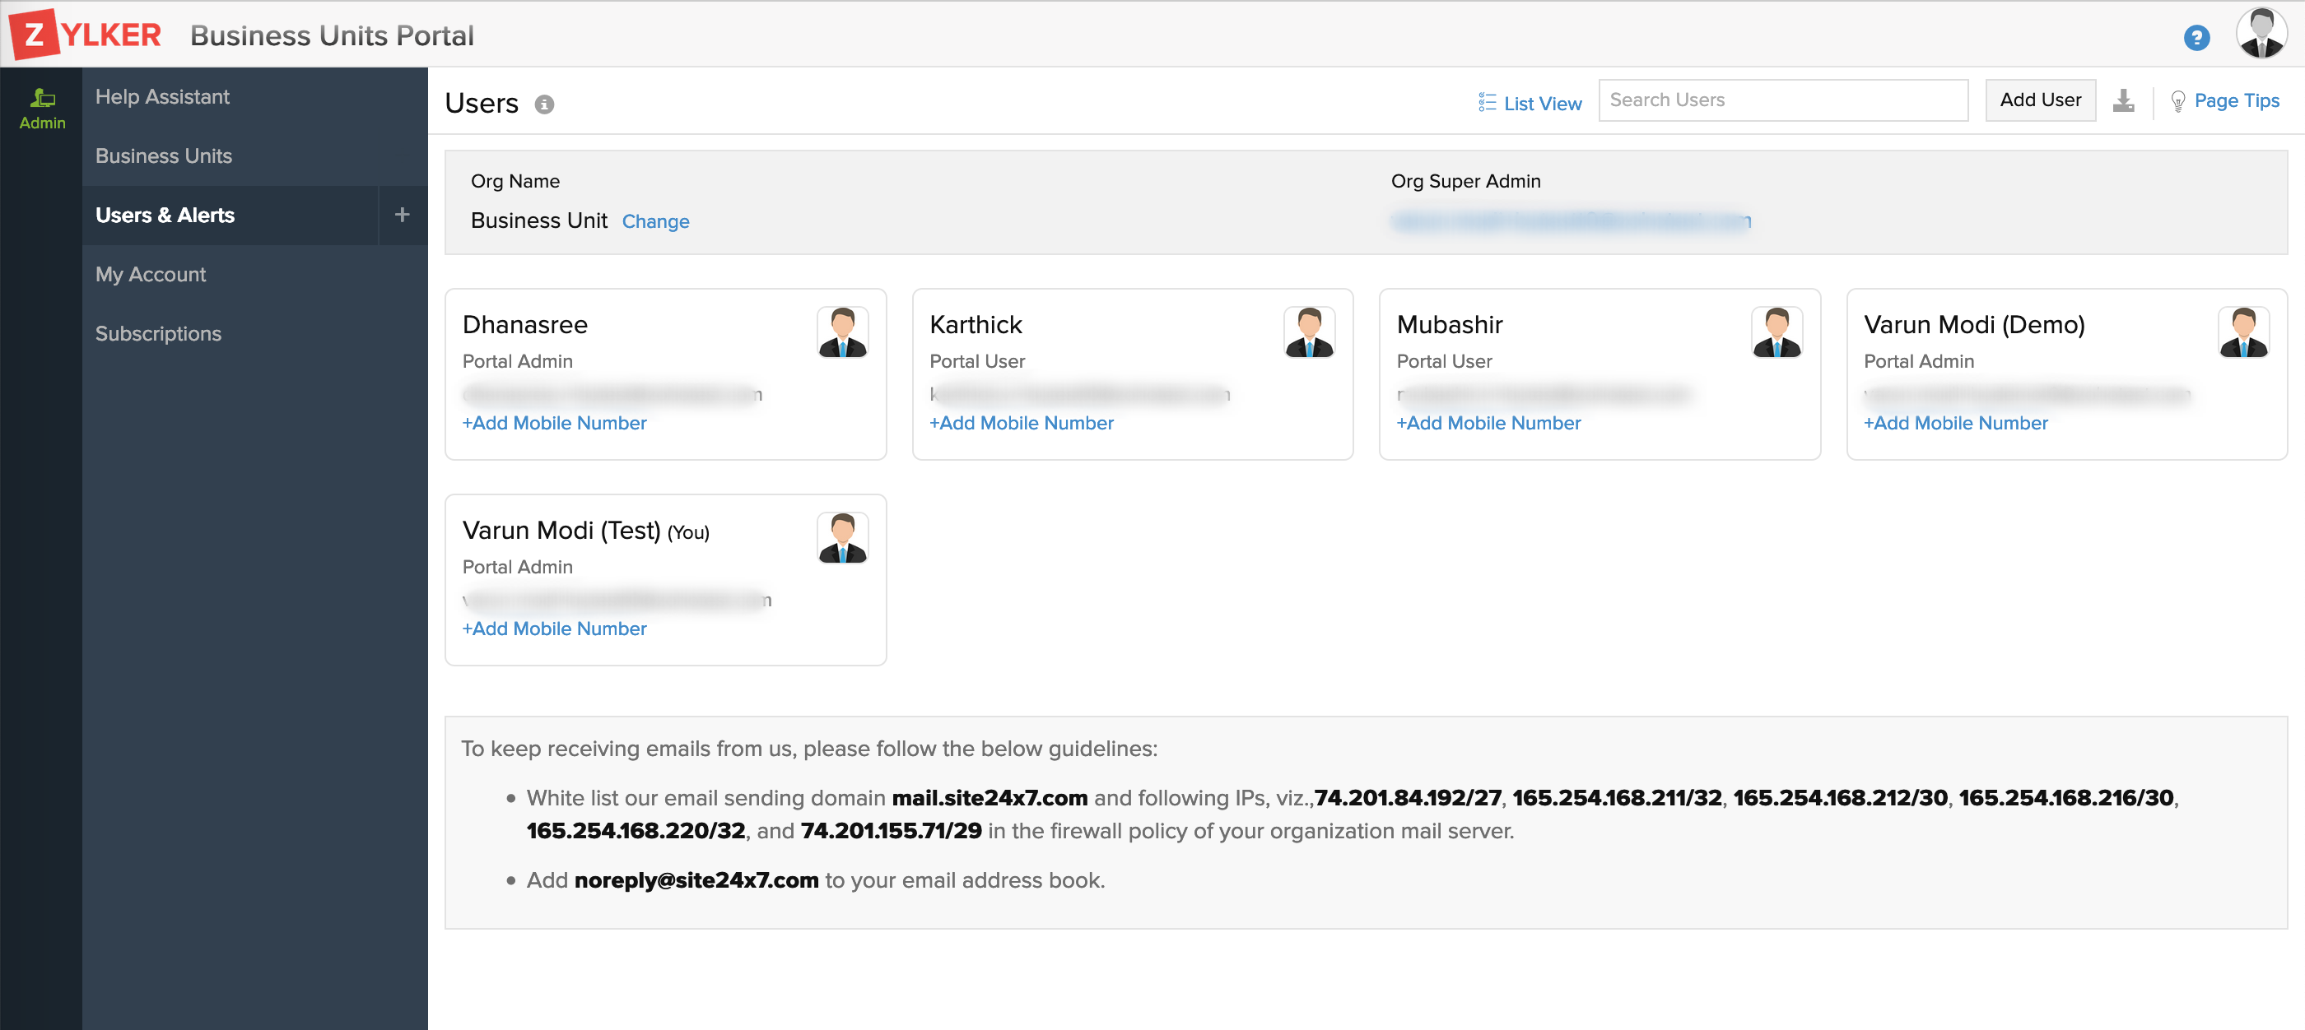Viewport: 2305px width, 1030px height.
Task: Open the profile avatar in top bar
Action: (2261, 34)
